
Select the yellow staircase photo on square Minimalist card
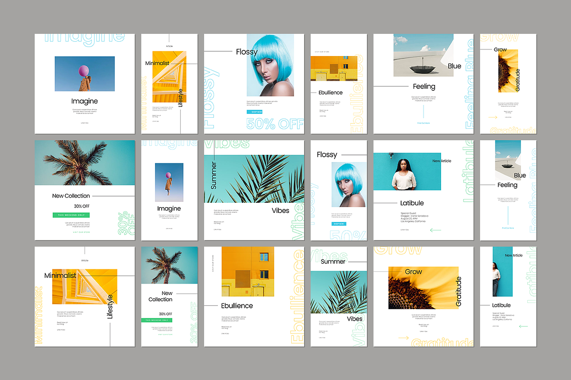coord(85,286)
